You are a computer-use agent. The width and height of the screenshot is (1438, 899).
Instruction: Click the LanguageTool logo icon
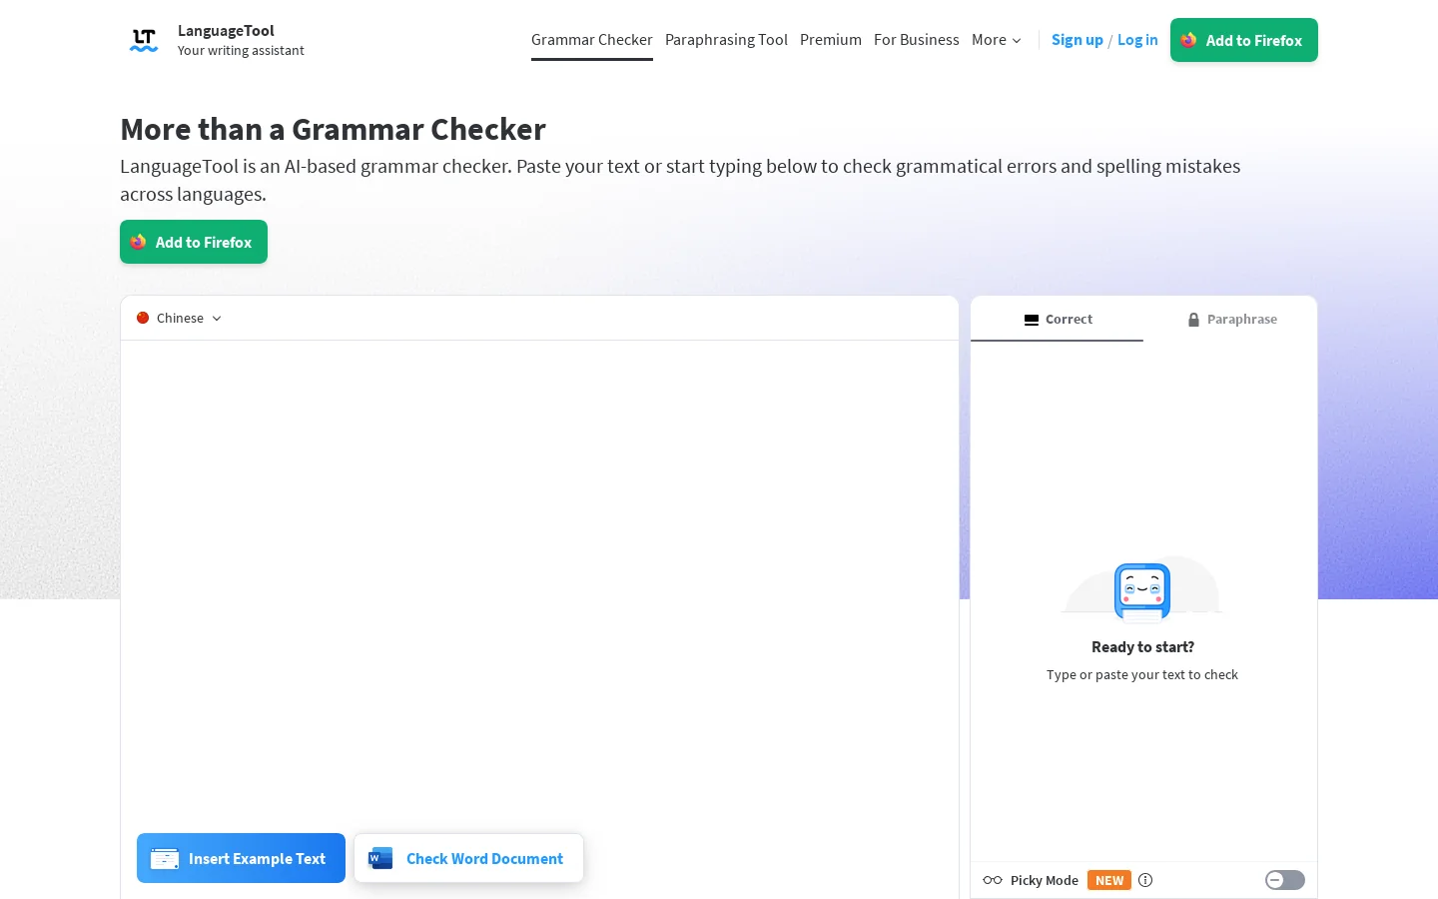click(x=144, y=40)
